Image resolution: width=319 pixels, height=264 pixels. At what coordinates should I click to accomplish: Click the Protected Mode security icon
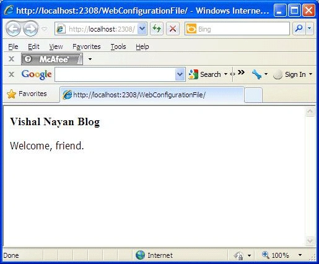[238, 256]
